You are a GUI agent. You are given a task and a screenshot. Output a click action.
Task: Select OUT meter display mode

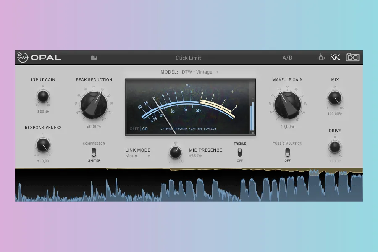click(x=134, y=129)
